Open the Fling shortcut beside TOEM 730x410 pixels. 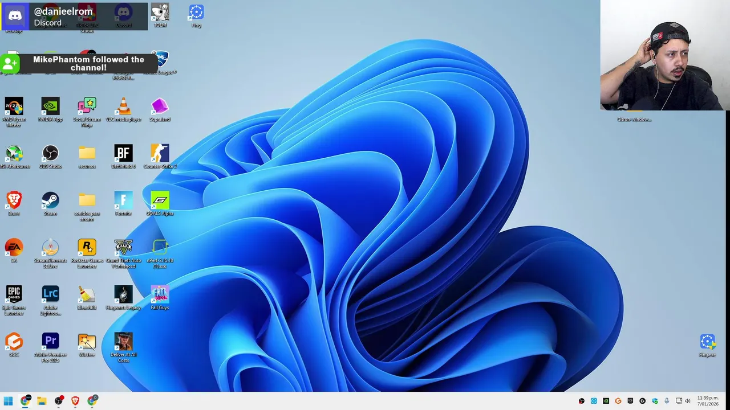(196, 15)
